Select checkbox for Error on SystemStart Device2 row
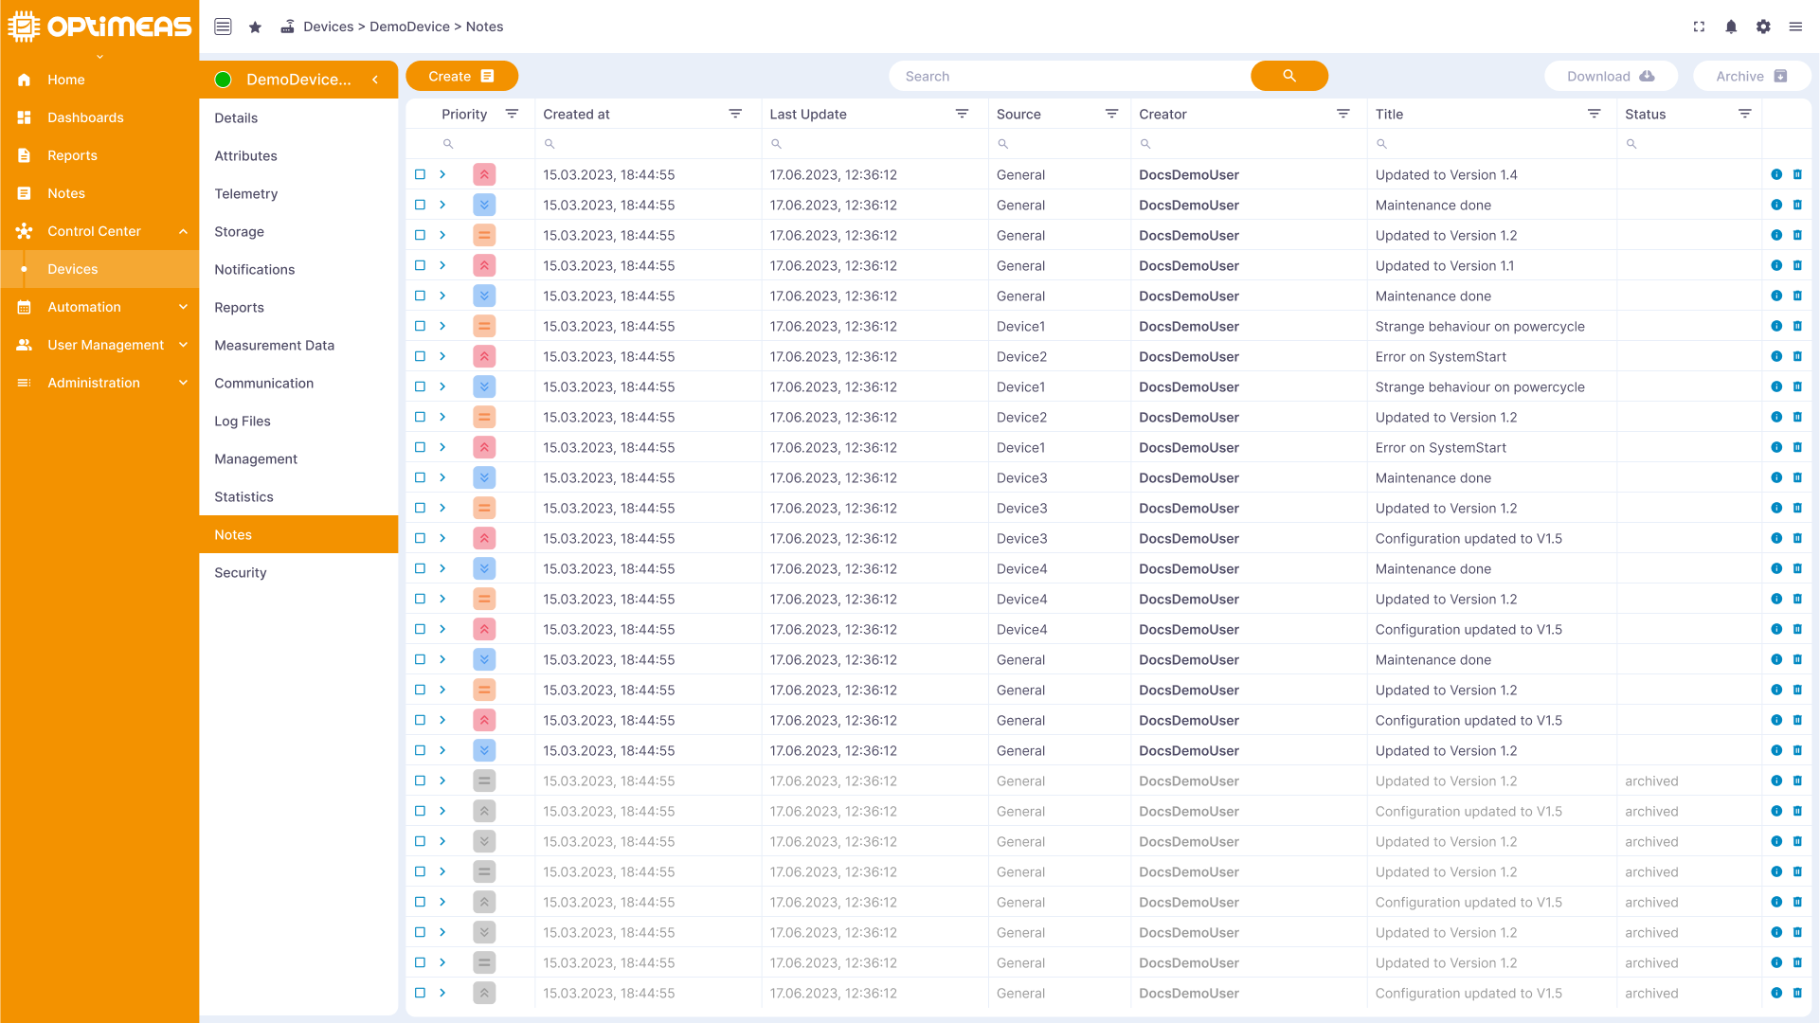Viewport: 1820px width, 1023px height. (420, 356)
